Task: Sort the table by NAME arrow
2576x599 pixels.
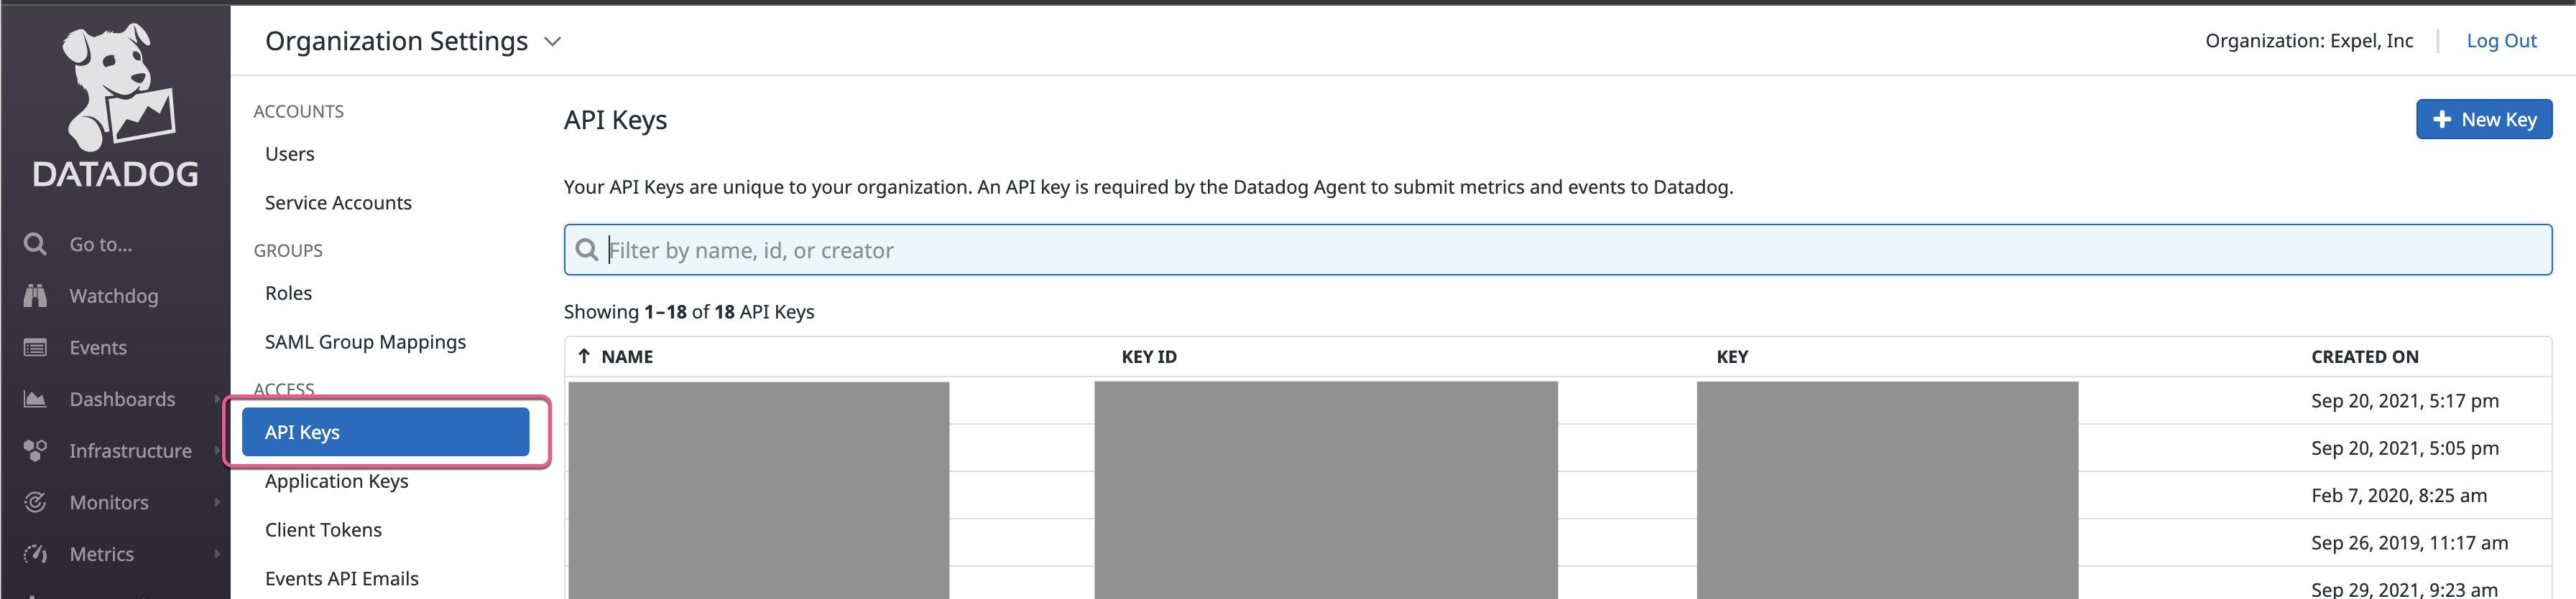Action: point(584,357)
